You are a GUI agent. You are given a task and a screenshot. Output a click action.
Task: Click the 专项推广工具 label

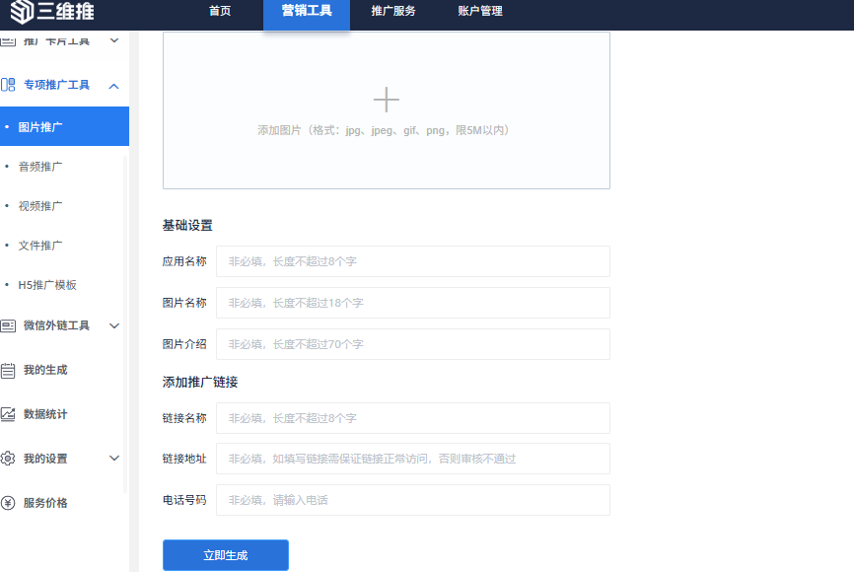click(56, 85)
